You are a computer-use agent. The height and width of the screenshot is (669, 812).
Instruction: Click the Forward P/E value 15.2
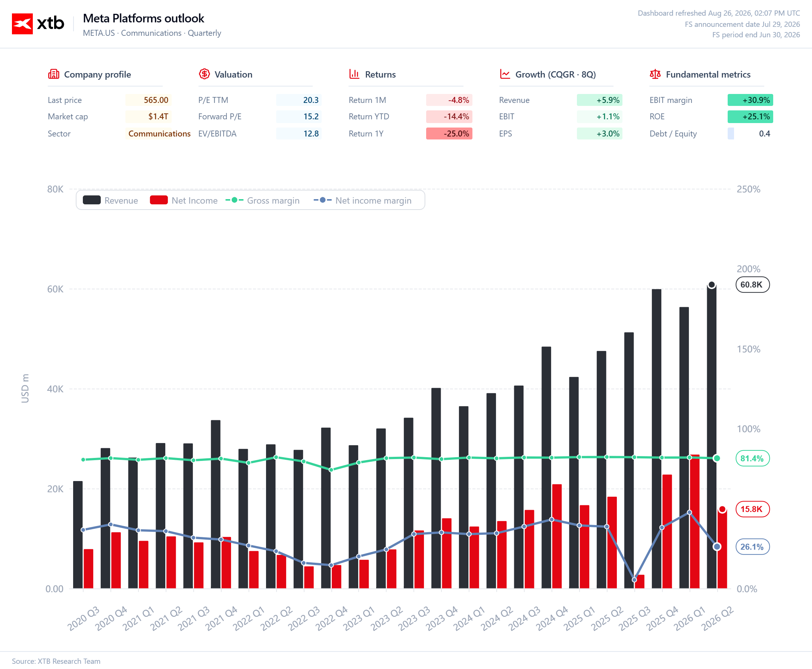click(x=299, y=116)
